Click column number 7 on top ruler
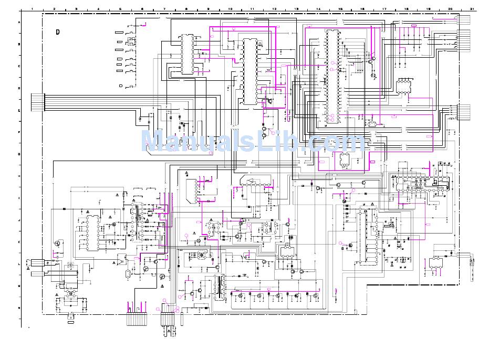This screenshot has height=339, width=499. (x=164, y=9)
